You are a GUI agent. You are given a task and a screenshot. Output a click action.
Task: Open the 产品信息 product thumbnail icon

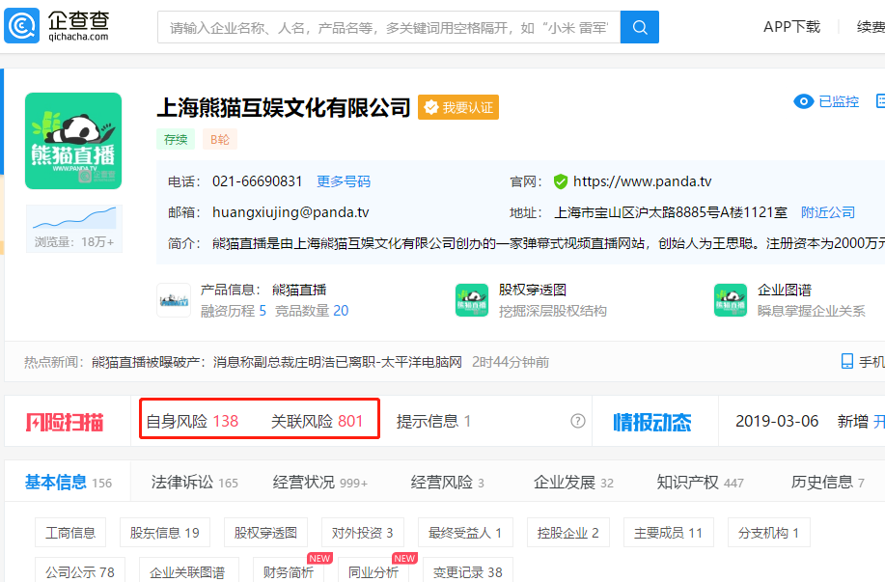point(174,300)
